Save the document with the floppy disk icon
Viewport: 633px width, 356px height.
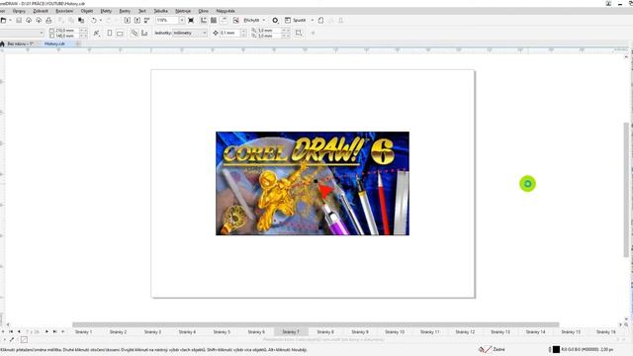[x=19, y=20]
